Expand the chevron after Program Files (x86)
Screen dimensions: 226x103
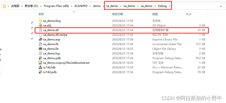(x=72, y=6)
